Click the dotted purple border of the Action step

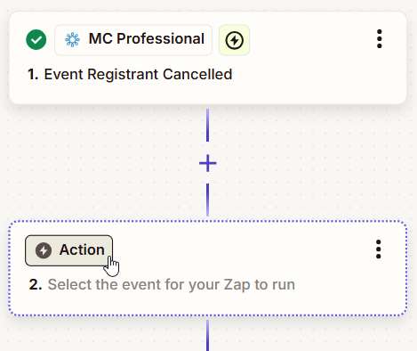207,222
